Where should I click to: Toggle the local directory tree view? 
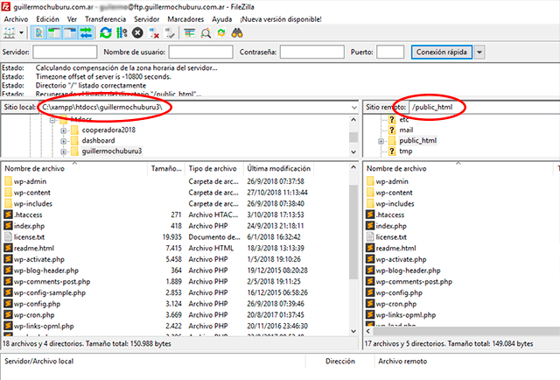[54, 33]
